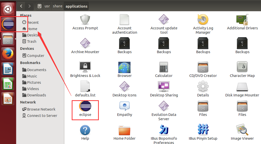261x144 pixels.
Task: Open LibreOffice Impress in launcher
Action: [x=8, y=99]
